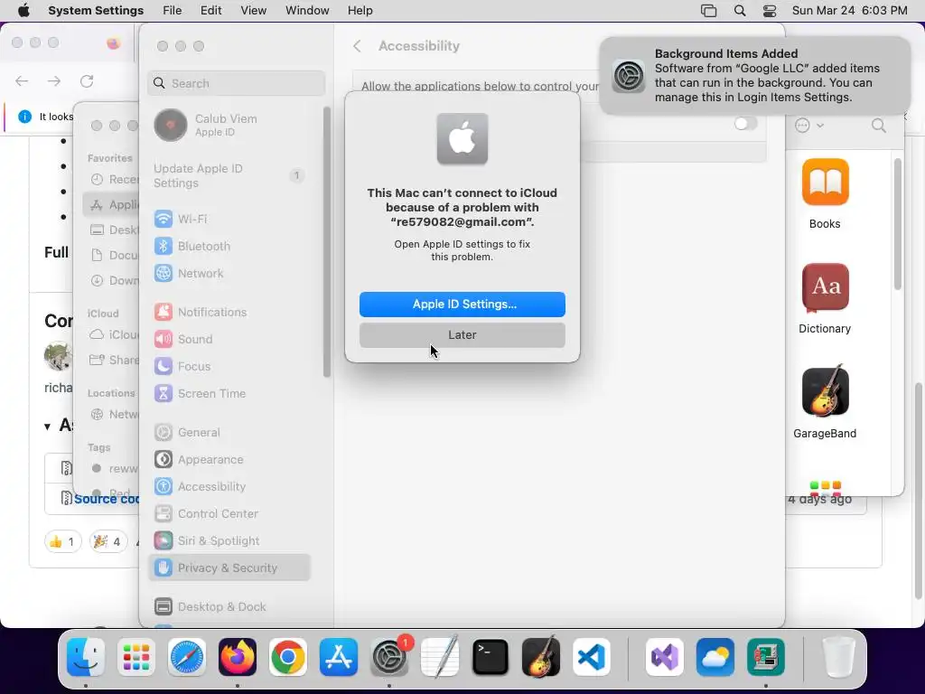Open the Apple menu
The height and width of the screenshot is (694, 925).
click(x=23, y=11)
